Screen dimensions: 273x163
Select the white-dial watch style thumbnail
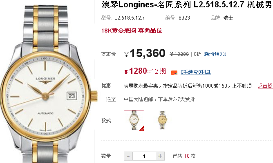pos(134,121)
